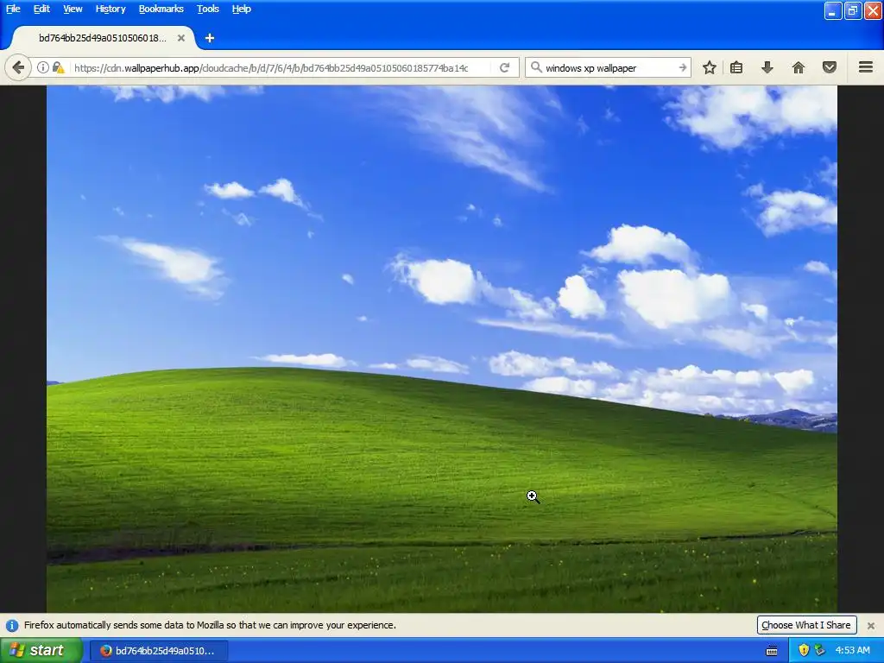
Task: Open the Bookmarks menu
Action: tap(161, 9)
